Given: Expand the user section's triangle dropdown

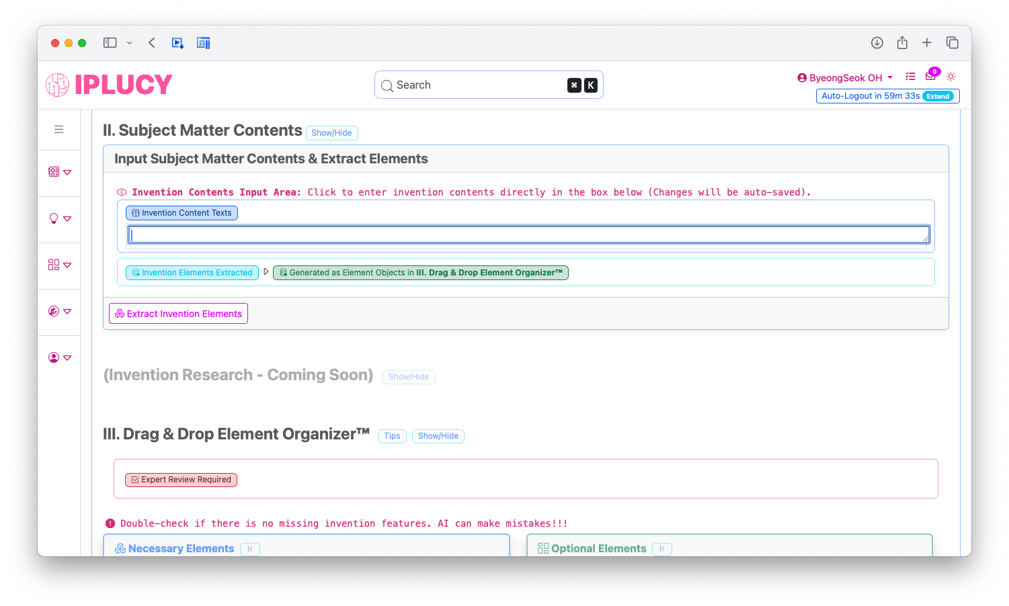Looking at the screenshot, I should point(67,358).
